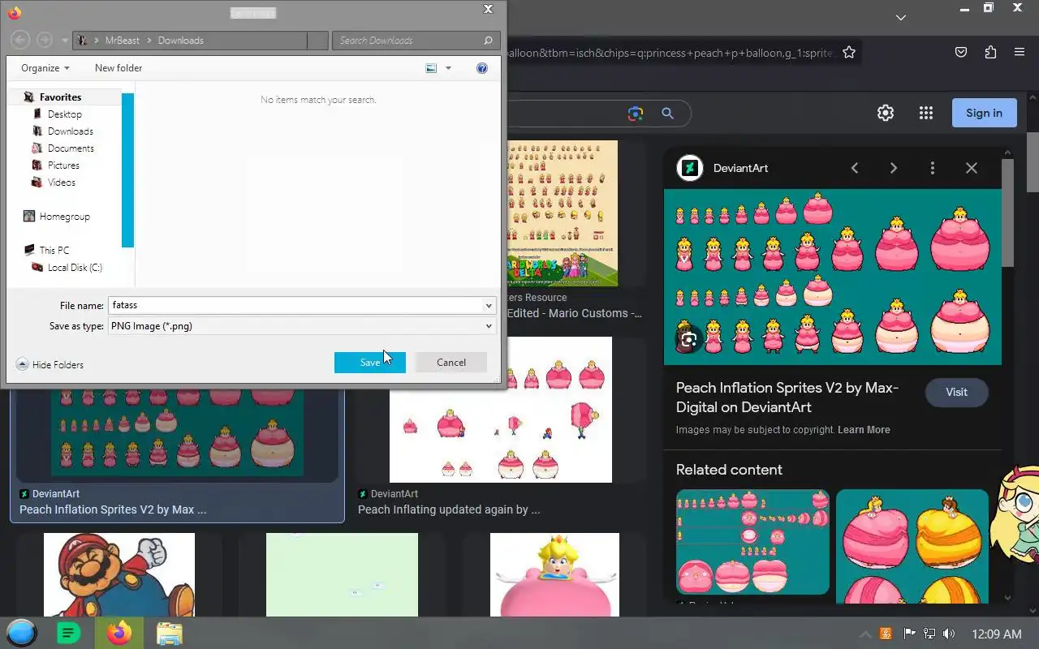Click the Visit button
The height and width of the screenshot is (649, 1039).
956,393
